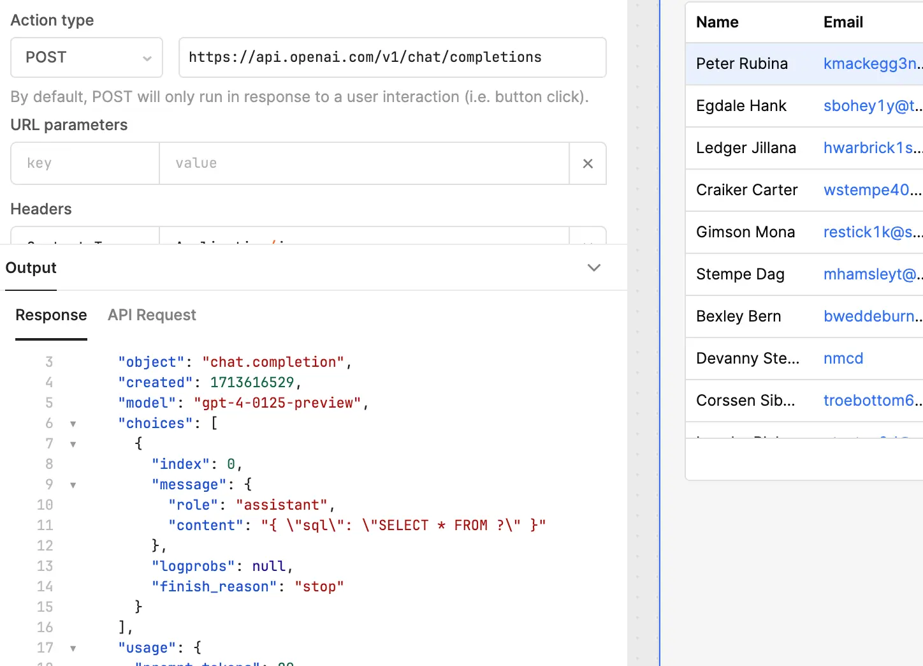Click the API URL input field

392,57
